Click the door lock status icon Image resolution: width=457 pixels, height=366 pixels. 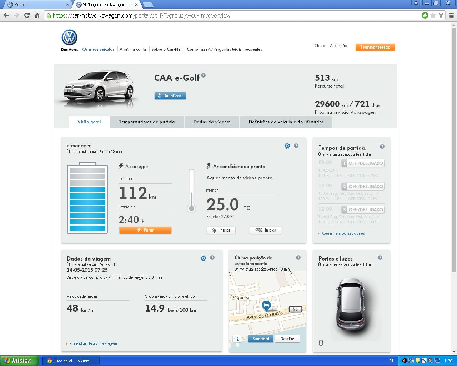tap(321, 342)
